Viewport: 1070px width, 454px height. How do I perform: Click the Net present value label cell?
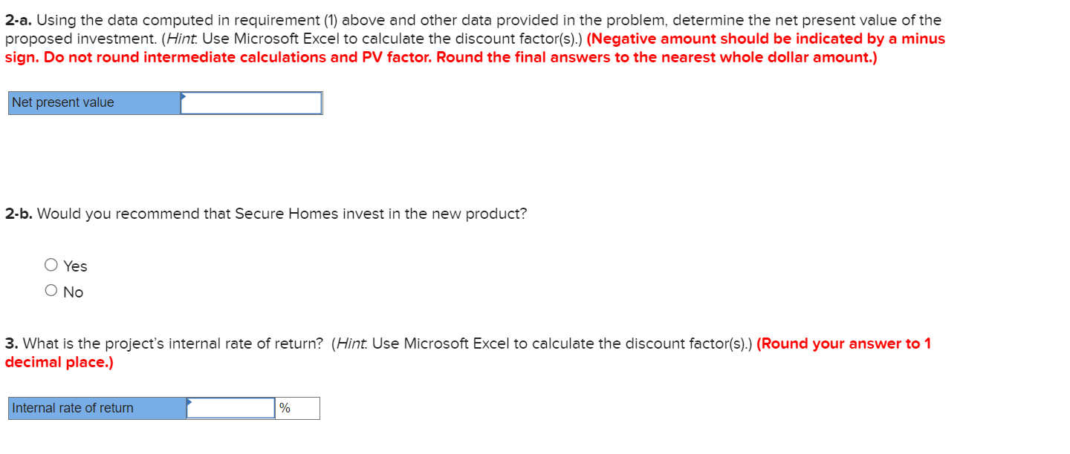[x=94, y=103]
